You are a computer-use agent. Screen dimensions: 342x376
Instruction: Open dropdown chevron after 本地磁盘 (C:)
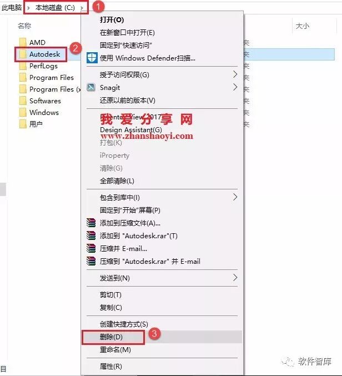click(82, 8)
